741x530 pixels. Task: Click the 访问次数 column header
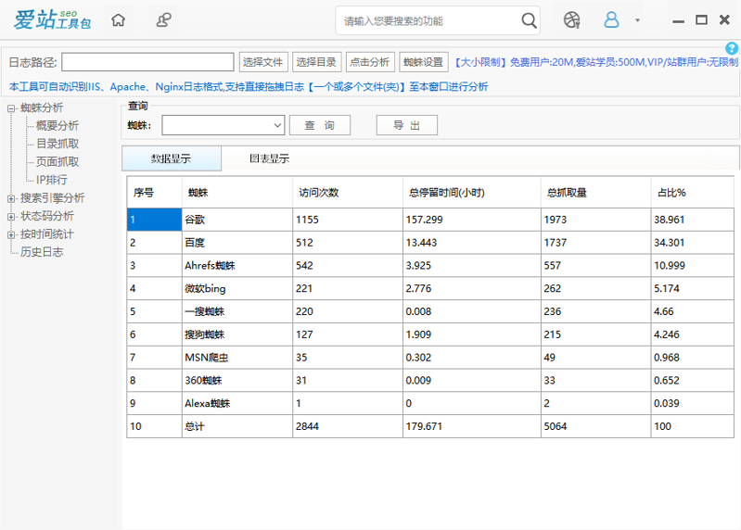(x=348, y=193)
